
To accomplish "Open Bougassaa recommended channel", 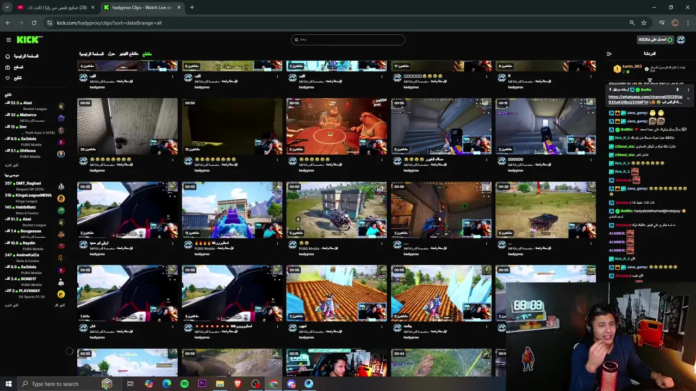I will coord(34,234).
